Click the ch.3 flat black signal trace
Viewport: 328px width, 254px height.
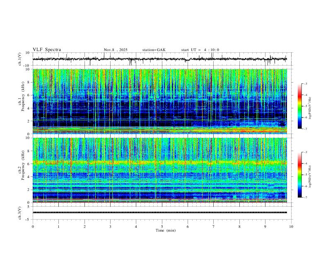pyautogui.click(x=159, y=212)
